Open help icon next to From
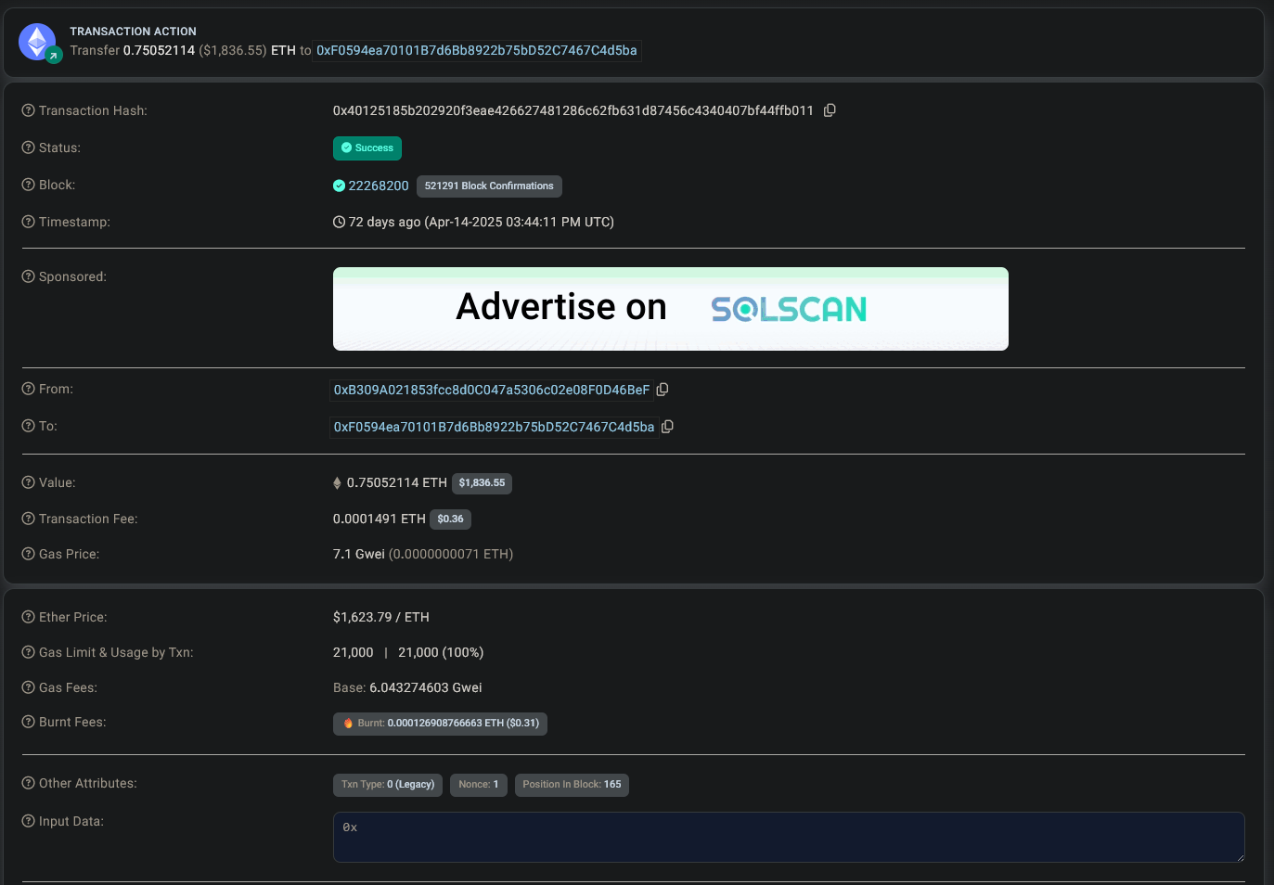This screenshot has width=1274, height=885. (28, 389)
